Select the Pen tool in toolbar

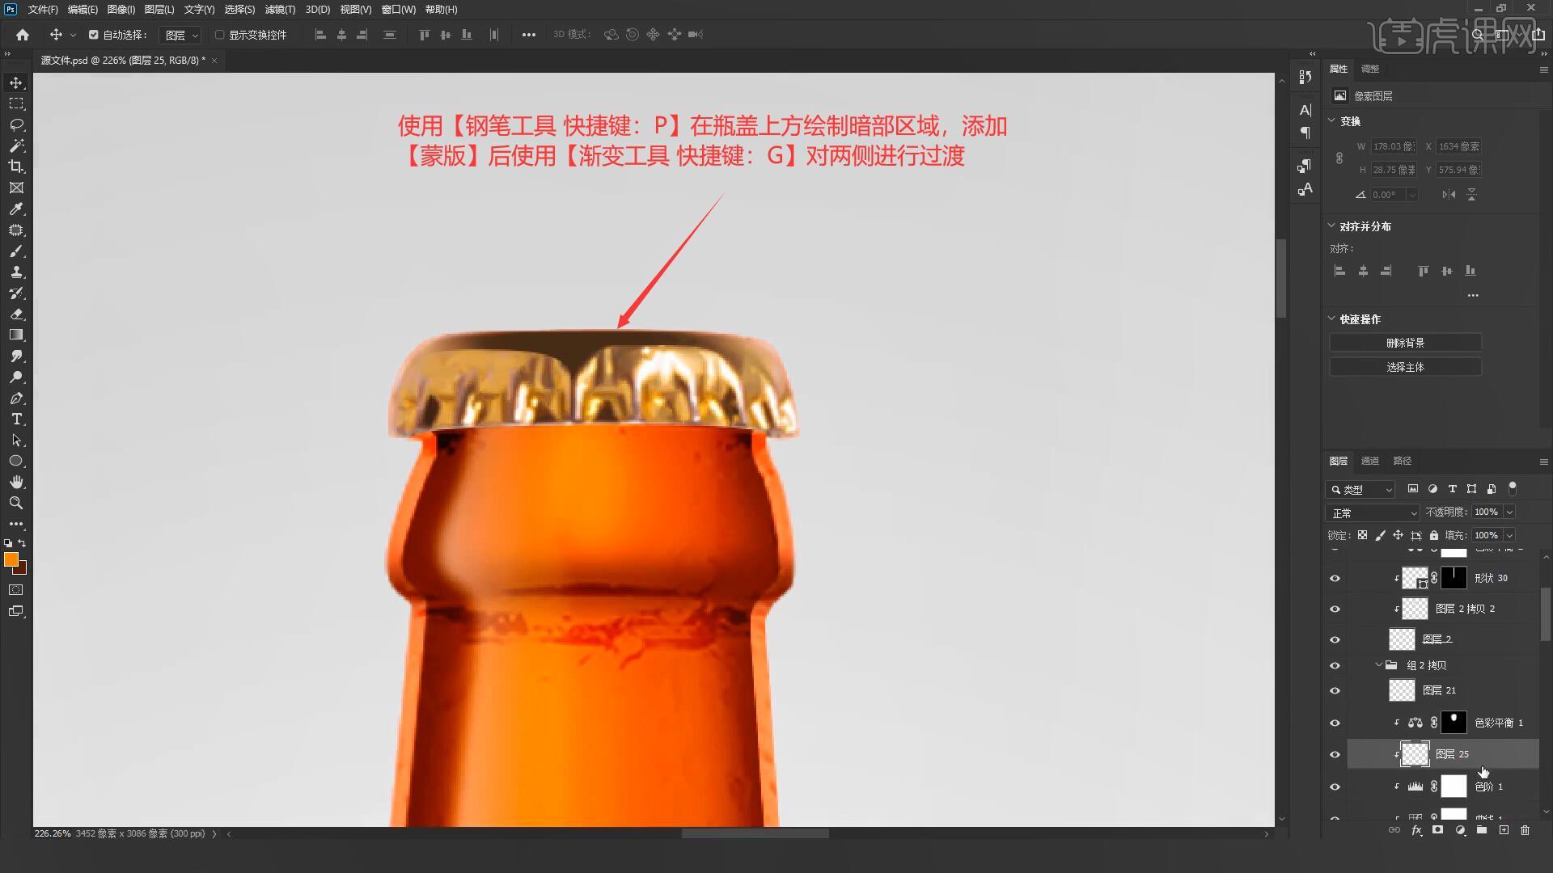[16, 399]
